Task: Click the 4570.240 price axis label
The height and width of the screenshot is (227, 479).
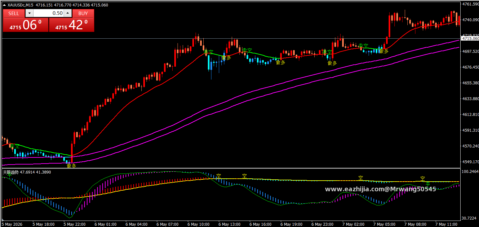Action: tap(471, 146)
